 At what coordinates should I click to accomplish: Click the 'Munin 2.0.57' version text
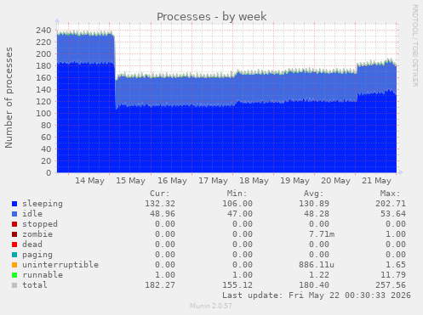pyautogui.click(x=211, y=306)
